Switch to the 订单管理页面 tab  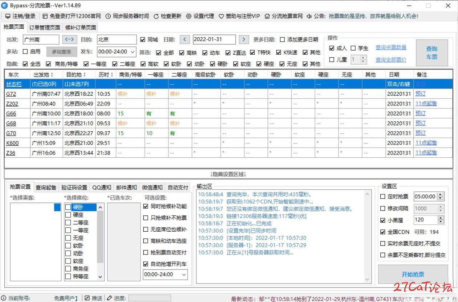coord(45,28)
